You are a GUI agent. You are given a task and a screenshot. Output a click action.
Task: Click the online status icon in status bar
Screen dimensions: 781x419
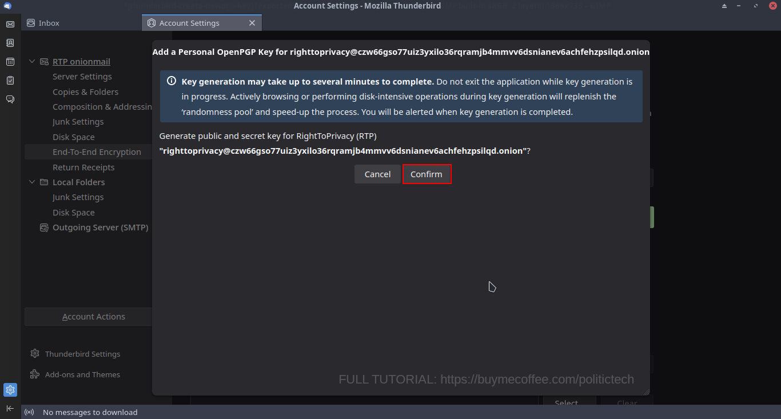click(29, 412)
